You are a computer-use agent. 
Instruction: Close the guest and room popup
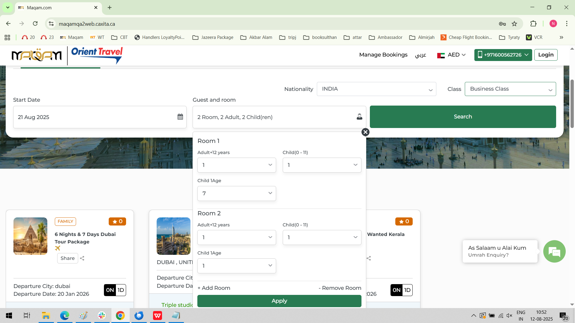pos(365,132)
